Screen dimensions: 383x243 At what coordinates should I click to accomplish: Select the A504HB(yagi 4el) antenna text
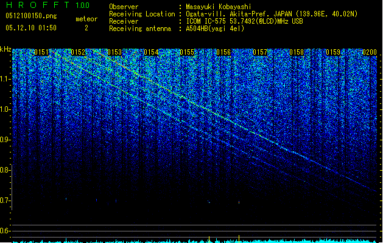click(x=215, y=29)
